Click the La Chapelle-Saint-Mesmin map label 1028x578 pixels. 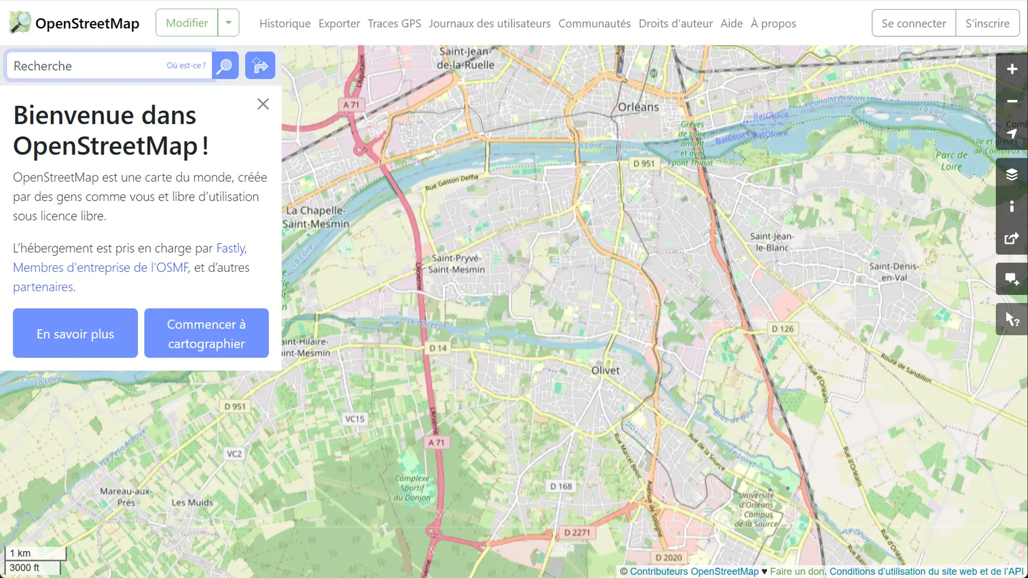point(316,217)
